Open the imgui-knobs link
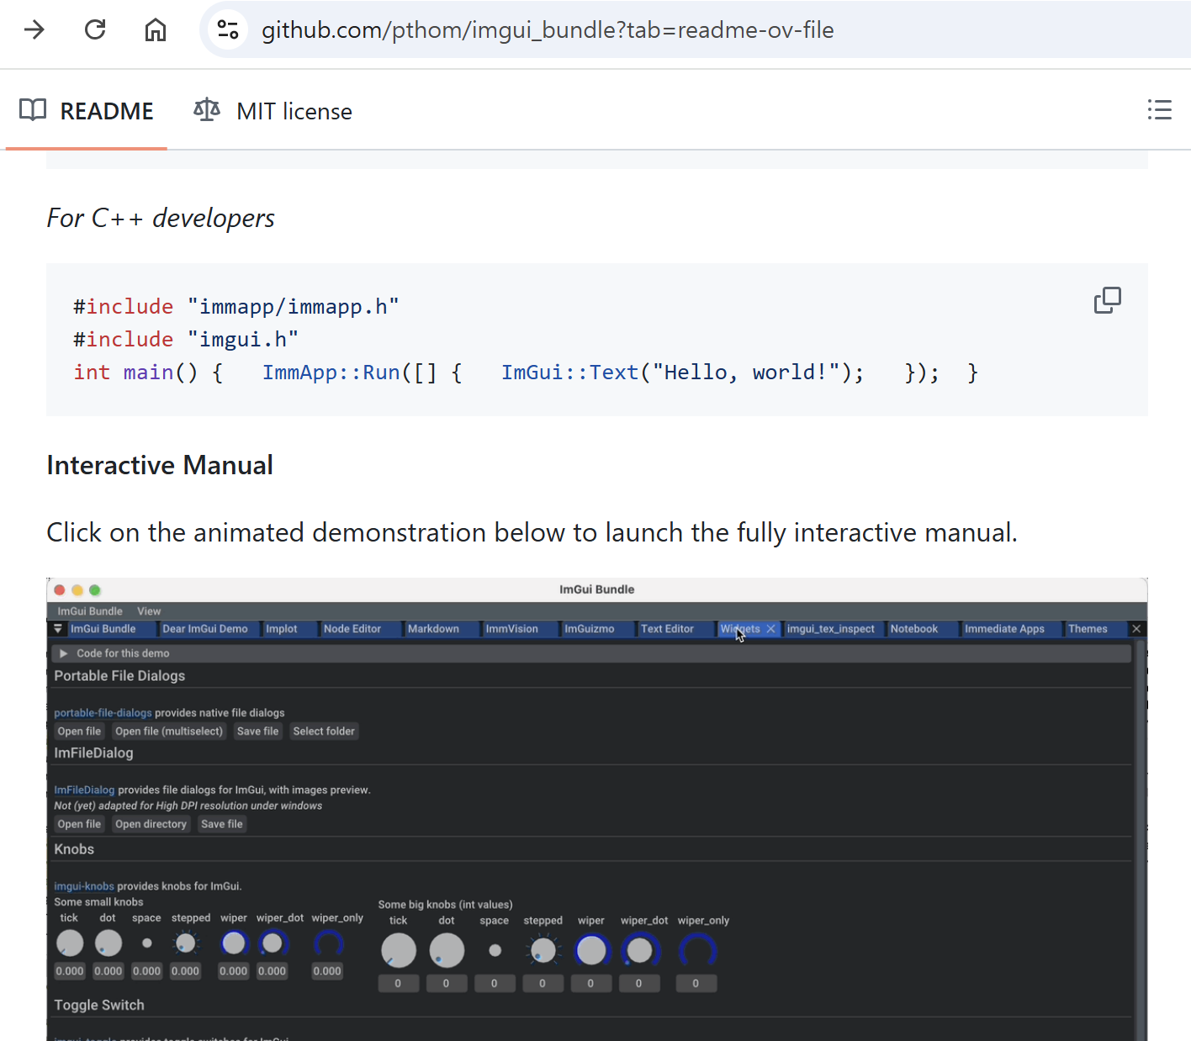Viewport: 1191px width, 1041px height. click(84, 886)
